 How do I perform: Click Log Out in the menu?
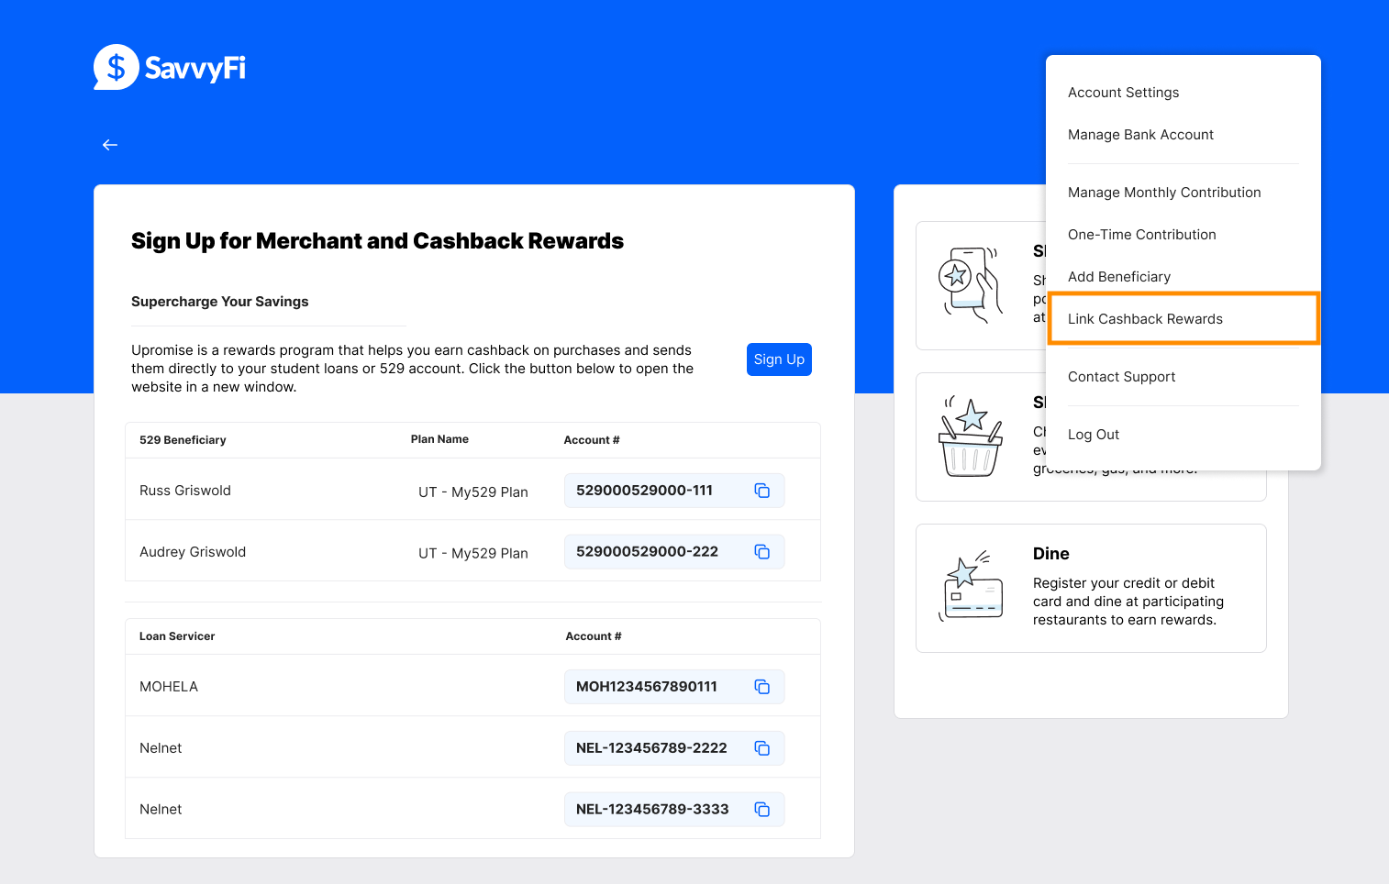(x=1094, y=435)
